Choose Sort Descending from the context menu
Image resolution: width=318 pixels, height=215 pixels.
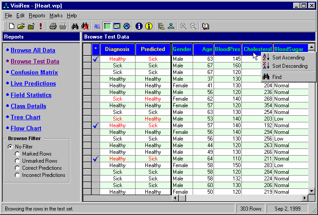(x=288, y=66)
